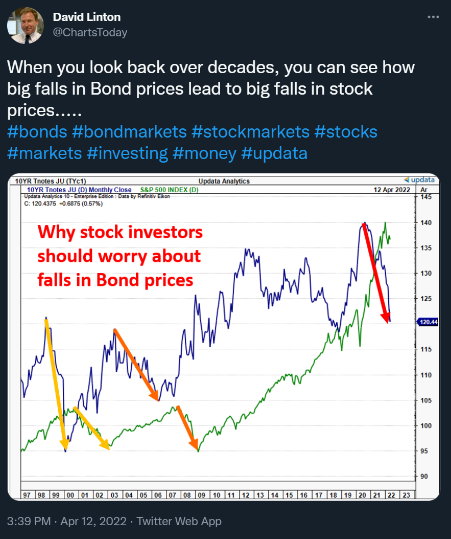Open the #updata hashtag
This screenshot has width=451, height=539.
coord(274,152)
